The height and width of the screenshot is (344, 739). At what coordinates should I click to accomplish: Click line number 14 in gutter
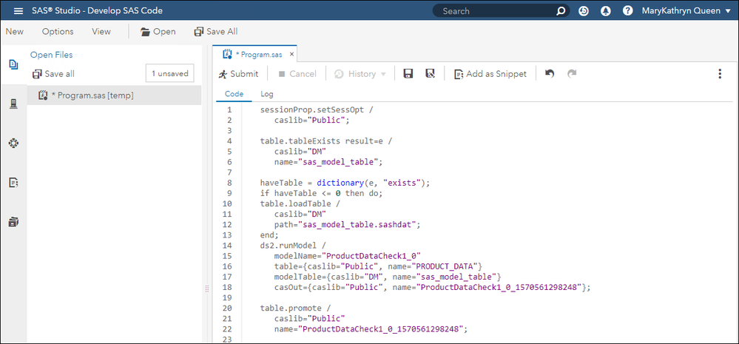coord(229,245)
